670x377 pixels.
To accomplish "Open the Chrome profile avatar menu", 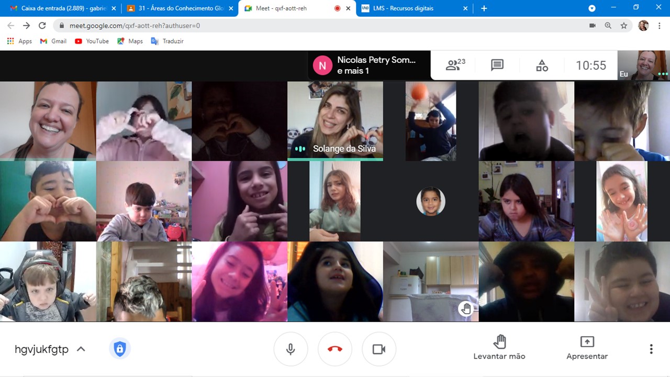I will click(x=643, y=26).
